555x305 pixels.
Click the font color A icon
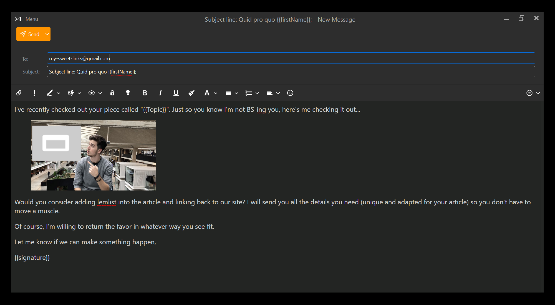point(207,93)
